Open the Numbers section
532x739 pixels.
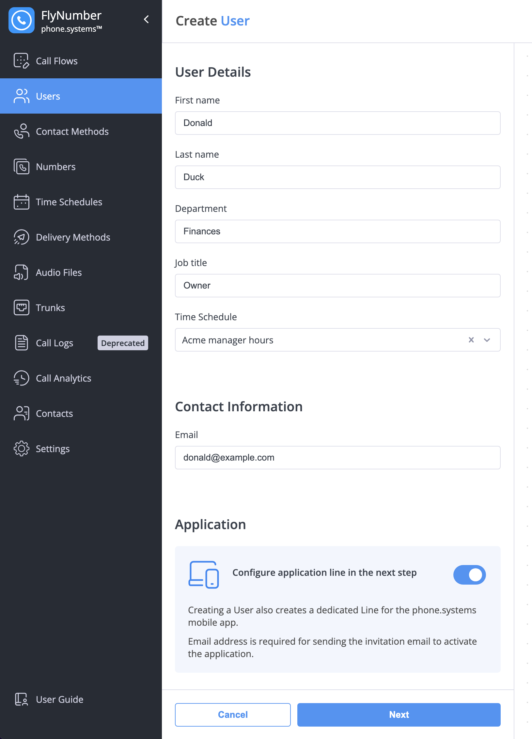point(81,166)
